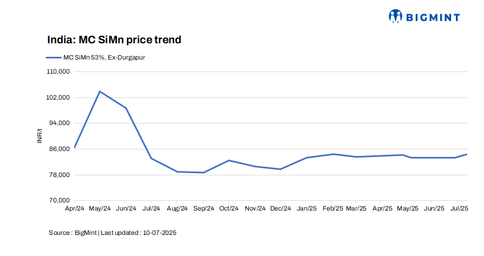This screenshot has height=256, width=484.
Task: Select the Jul/24 x-axis label
Action: pyautogui.click(x=151, y=208)
